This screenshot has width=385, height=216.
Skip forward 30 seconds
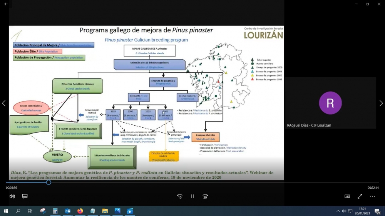[x=205, y=196]
